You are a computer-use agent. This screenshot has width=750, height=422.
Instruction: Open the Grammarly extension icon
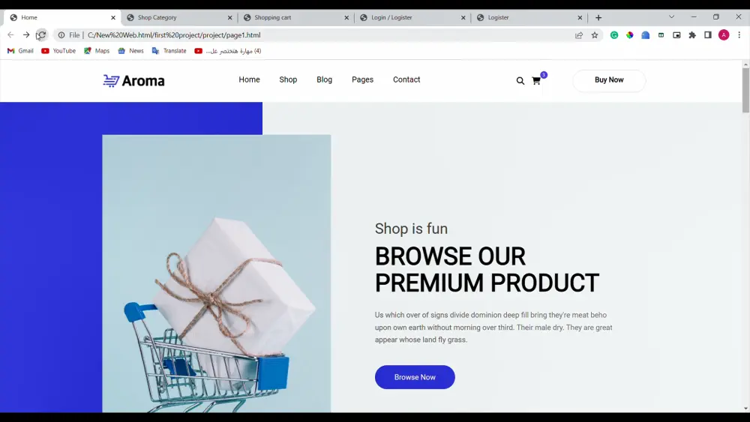pos(614,35)
